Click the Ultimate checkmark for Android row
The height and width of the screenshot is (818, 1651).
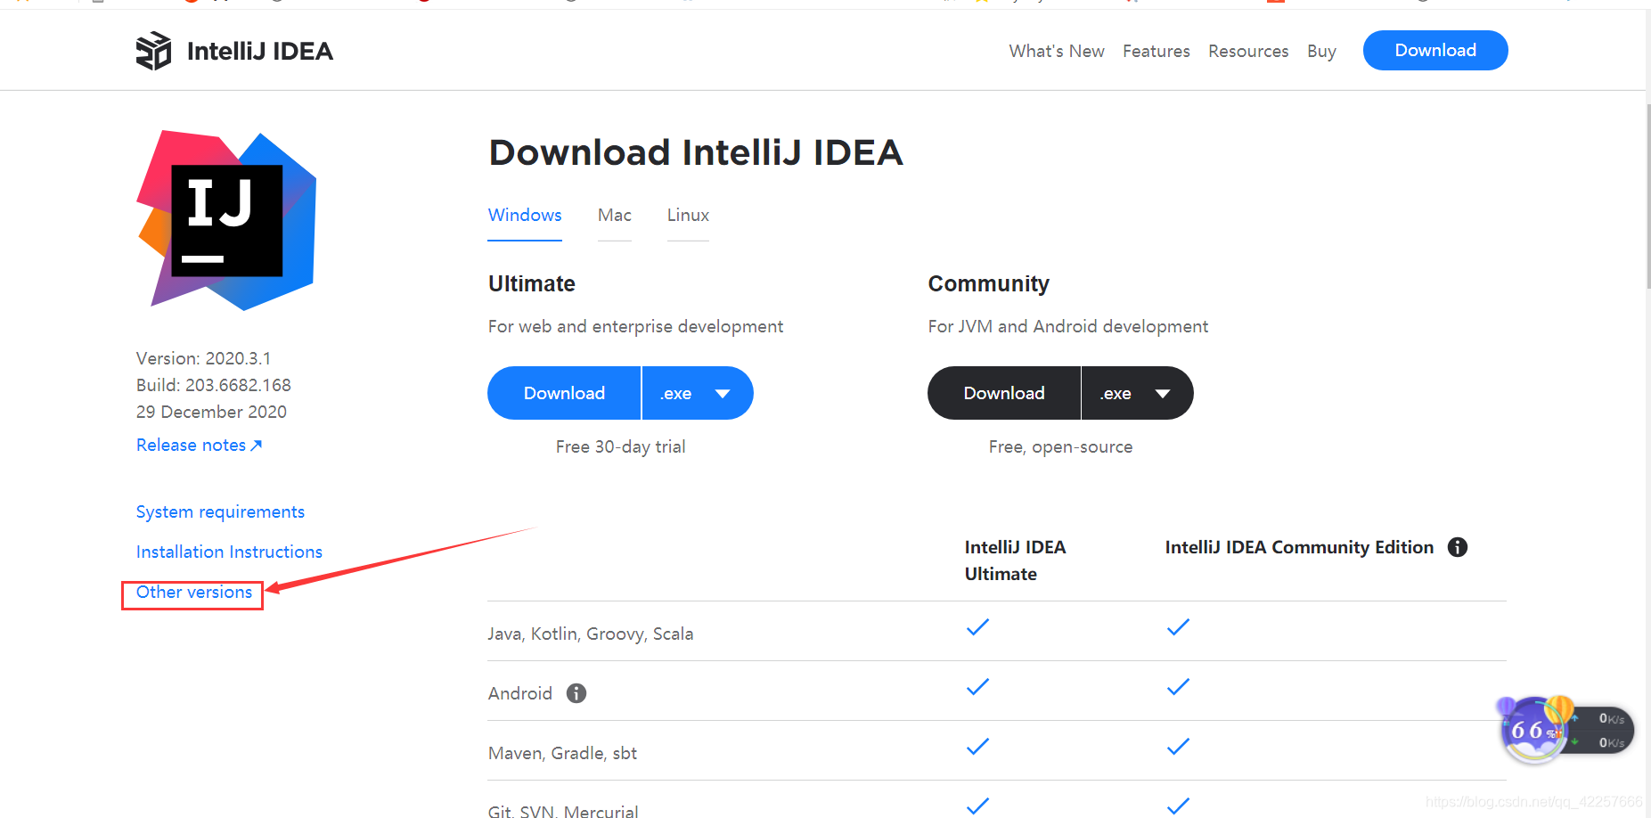[977, 687]
